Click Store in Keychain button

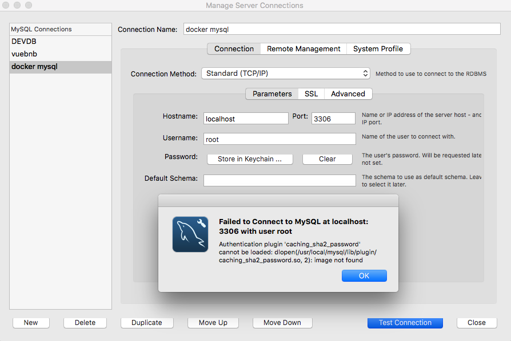250,159
